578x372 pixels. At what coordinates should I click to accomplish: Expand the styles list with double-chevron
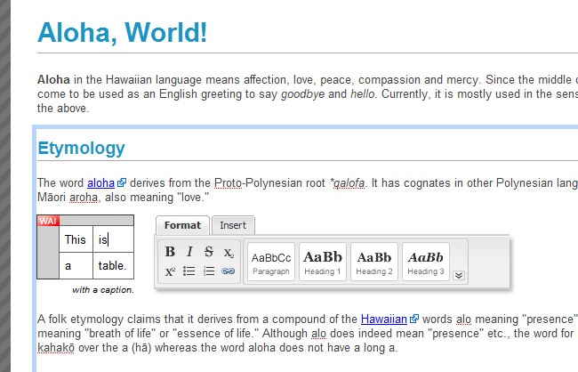coord(459,275)
